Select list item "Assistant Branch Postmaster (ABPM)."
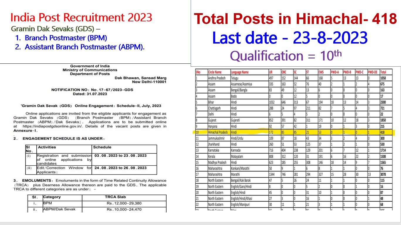Image resolution: width=401 pixels, height=225 pixels. pos(85,47)
